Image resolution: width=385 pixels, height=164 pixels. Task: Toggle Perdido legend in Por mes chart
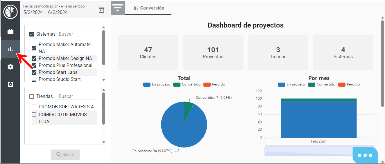(349, 84)
